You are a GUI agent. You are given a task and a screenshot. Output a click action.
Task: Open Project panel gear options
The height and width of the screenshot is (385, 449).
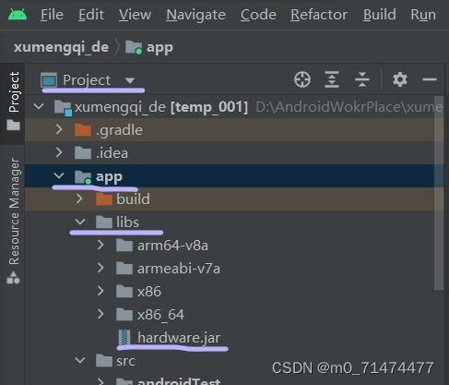400,79
